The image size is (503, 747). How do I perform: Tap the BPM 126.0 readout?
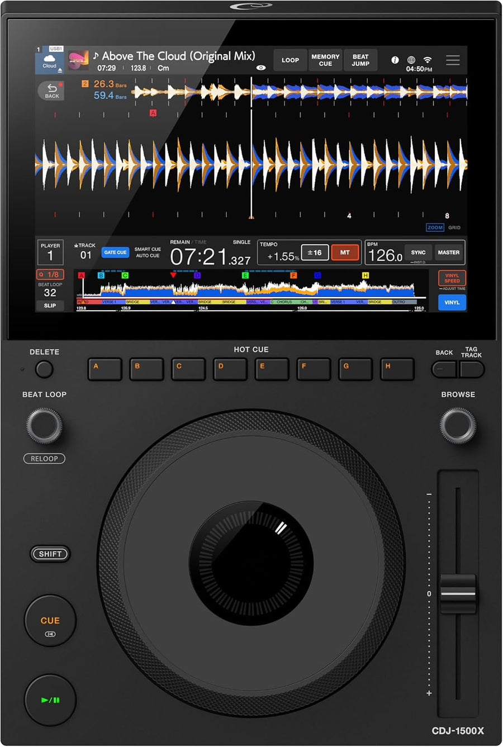coord(385,256)
